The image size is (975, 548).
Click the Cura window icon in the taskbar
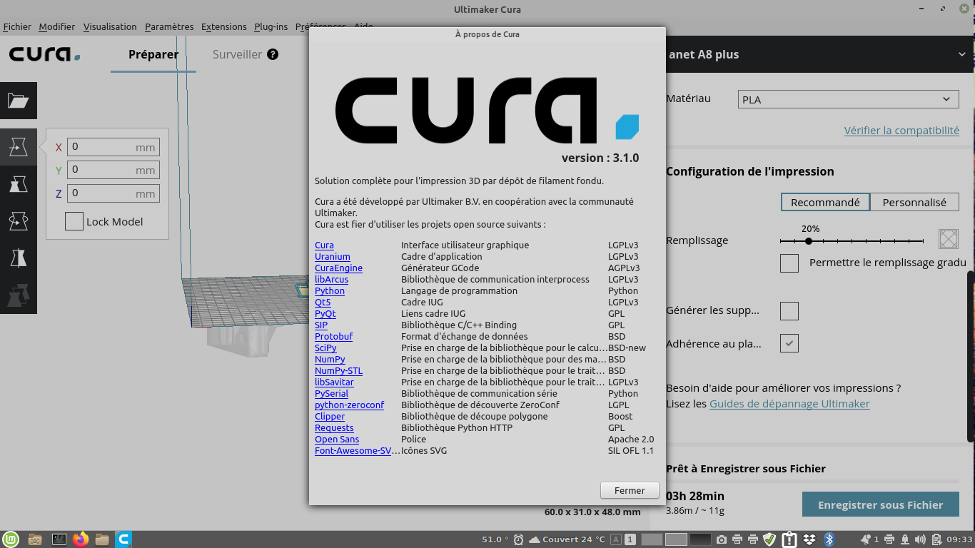(124, 539)
